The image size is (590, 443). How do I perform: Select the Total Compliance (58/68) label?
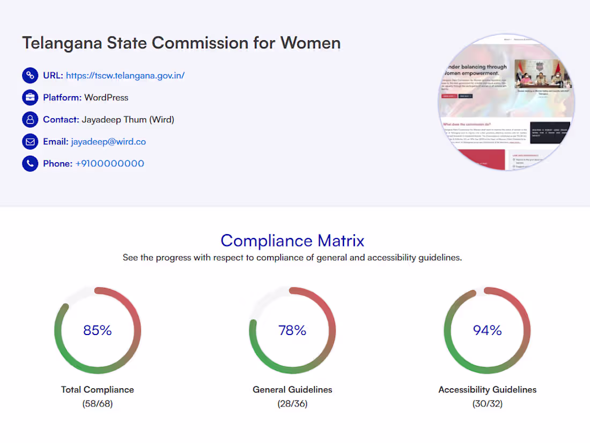(x=98, y=396)
